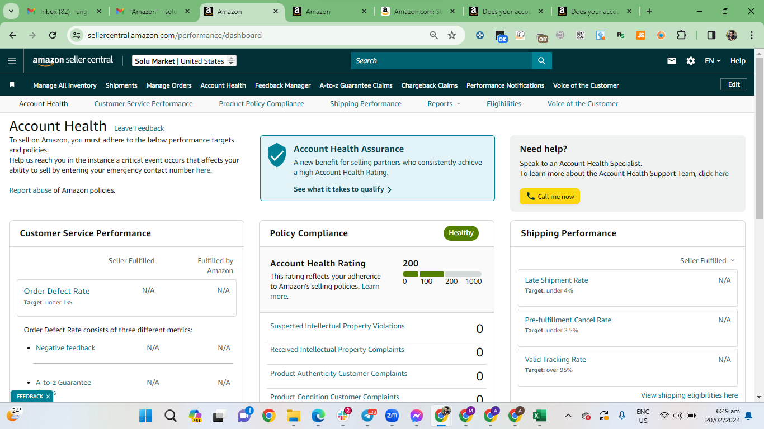Image resolution: width=764 pixels, height=429 pixels.
Task: Open Windows taskbar search
Action: (171, 416)
